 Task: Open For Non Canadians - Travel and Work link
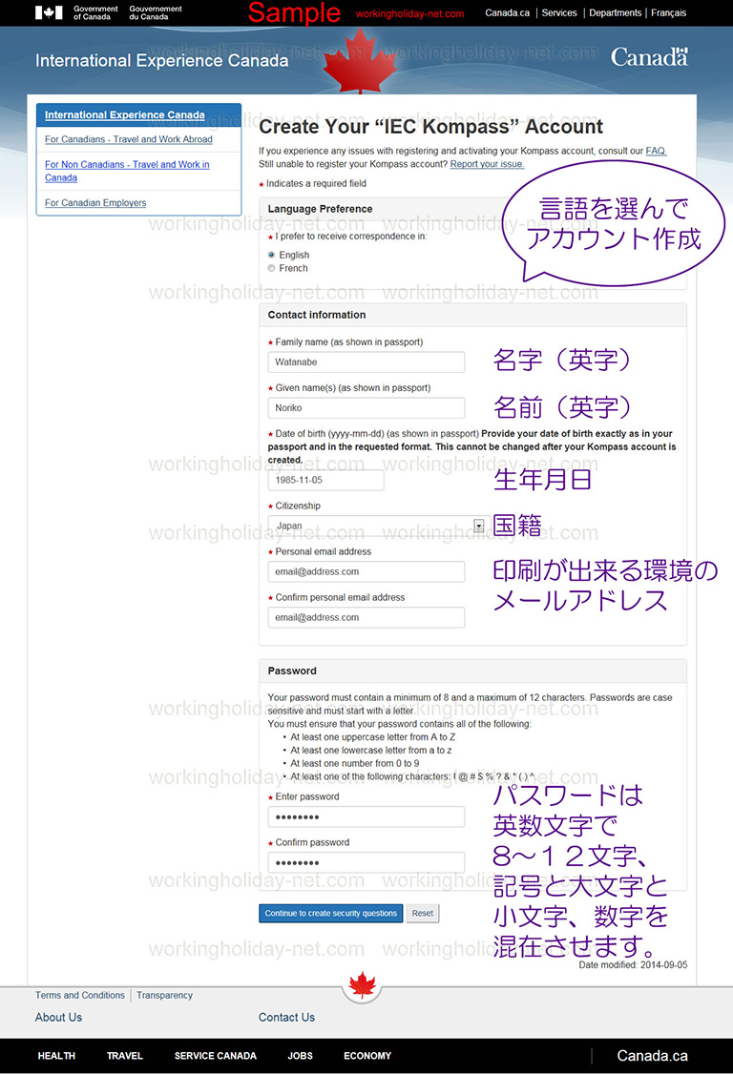[128, 171]
